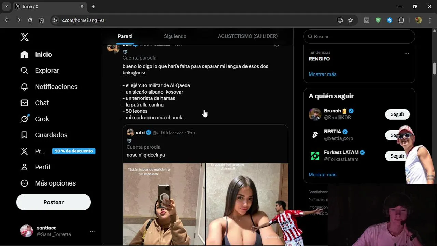Viewport: 437px width, 246px height.
Task: Follow Forkast LATAM with Seguir button
Action: (x=397, y=156)
